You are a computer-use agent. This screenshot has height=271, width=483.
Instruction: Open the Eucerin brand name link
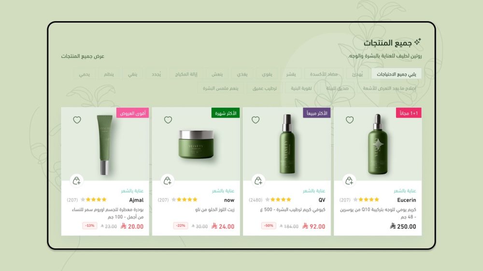tap(406, 200)
